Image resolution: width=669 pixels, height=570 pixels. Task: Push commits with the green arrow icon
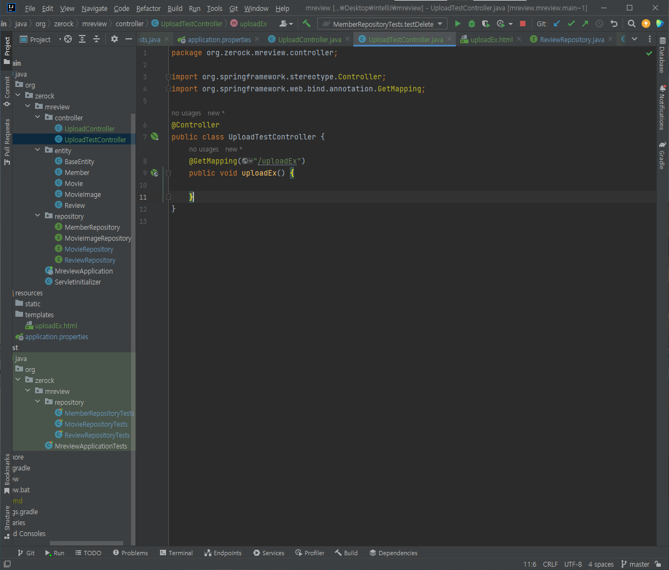coord(585,24)
